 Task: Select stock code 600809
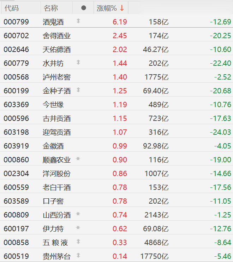16,215
